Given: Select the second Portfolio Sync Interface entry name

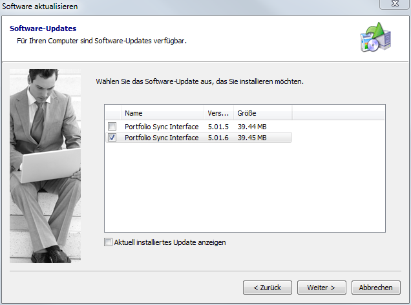Looking at the screenshot, I should tap(162, 138).
